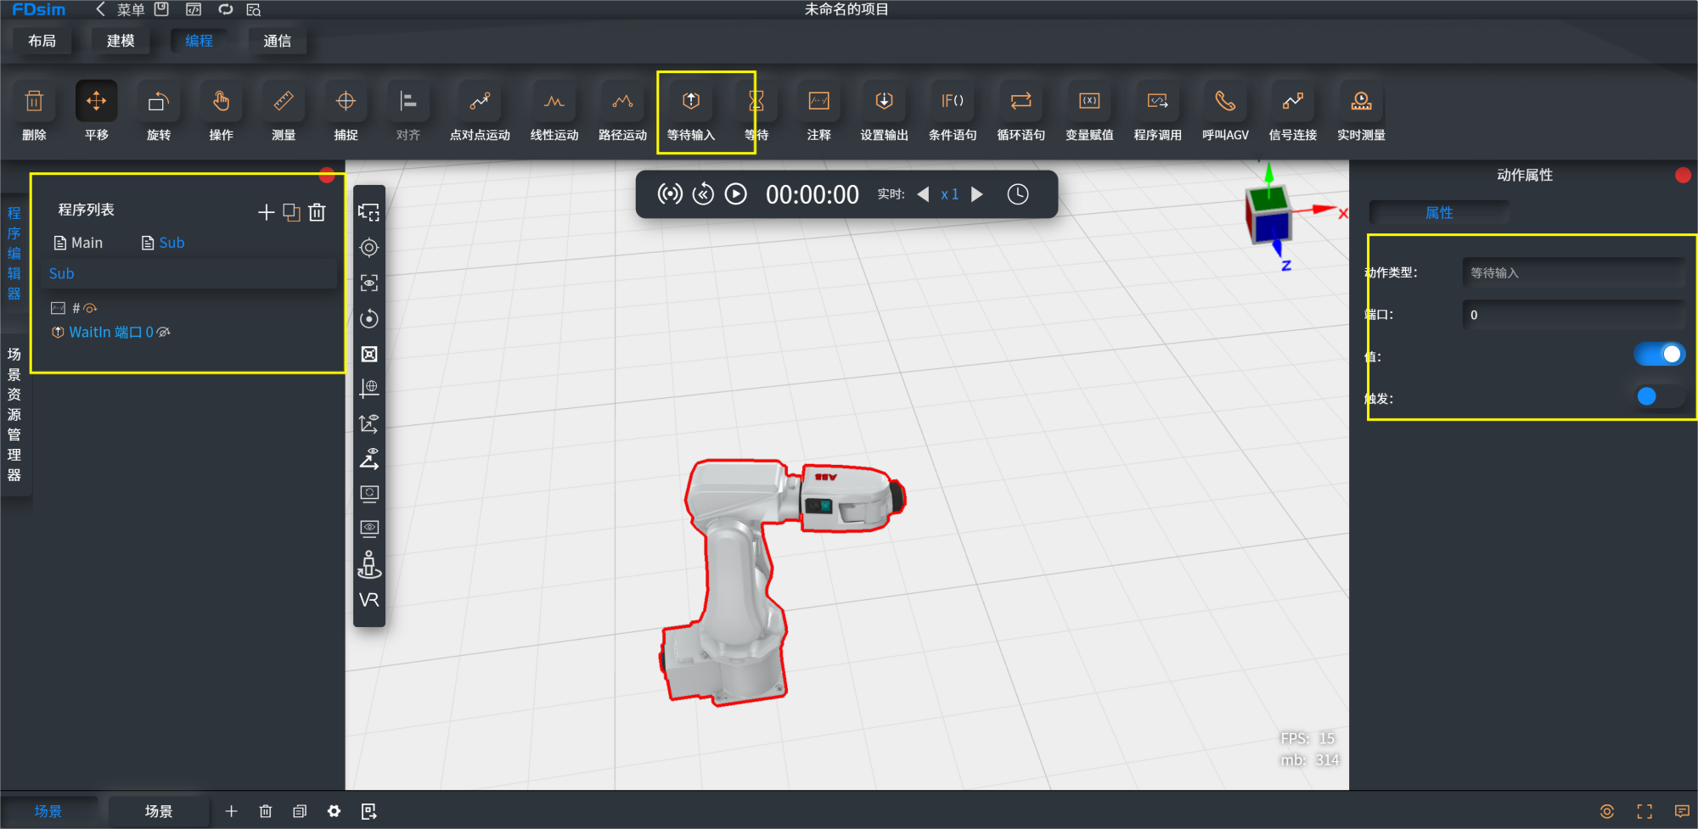Open the 动作类型 action type dropdown
The height and width of the screenshot is (829, 1698).
pos(1573,272)
